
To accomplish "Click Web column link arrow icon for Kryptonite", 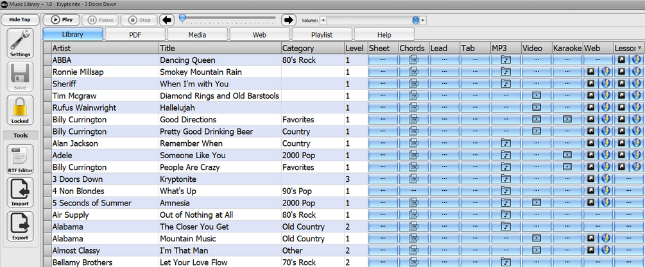I will (x=590, y=179).
